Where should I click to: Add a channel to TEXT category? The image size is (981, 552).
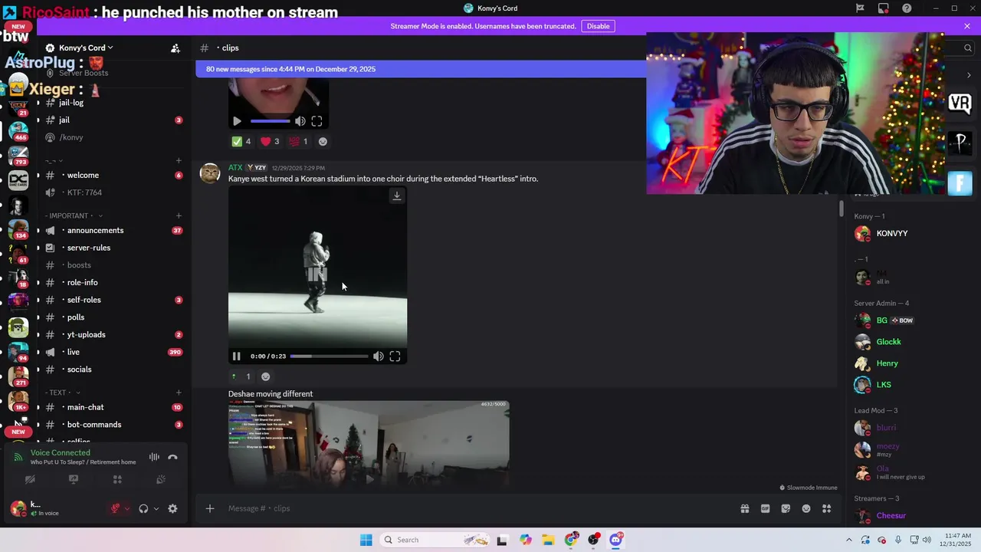179,393
